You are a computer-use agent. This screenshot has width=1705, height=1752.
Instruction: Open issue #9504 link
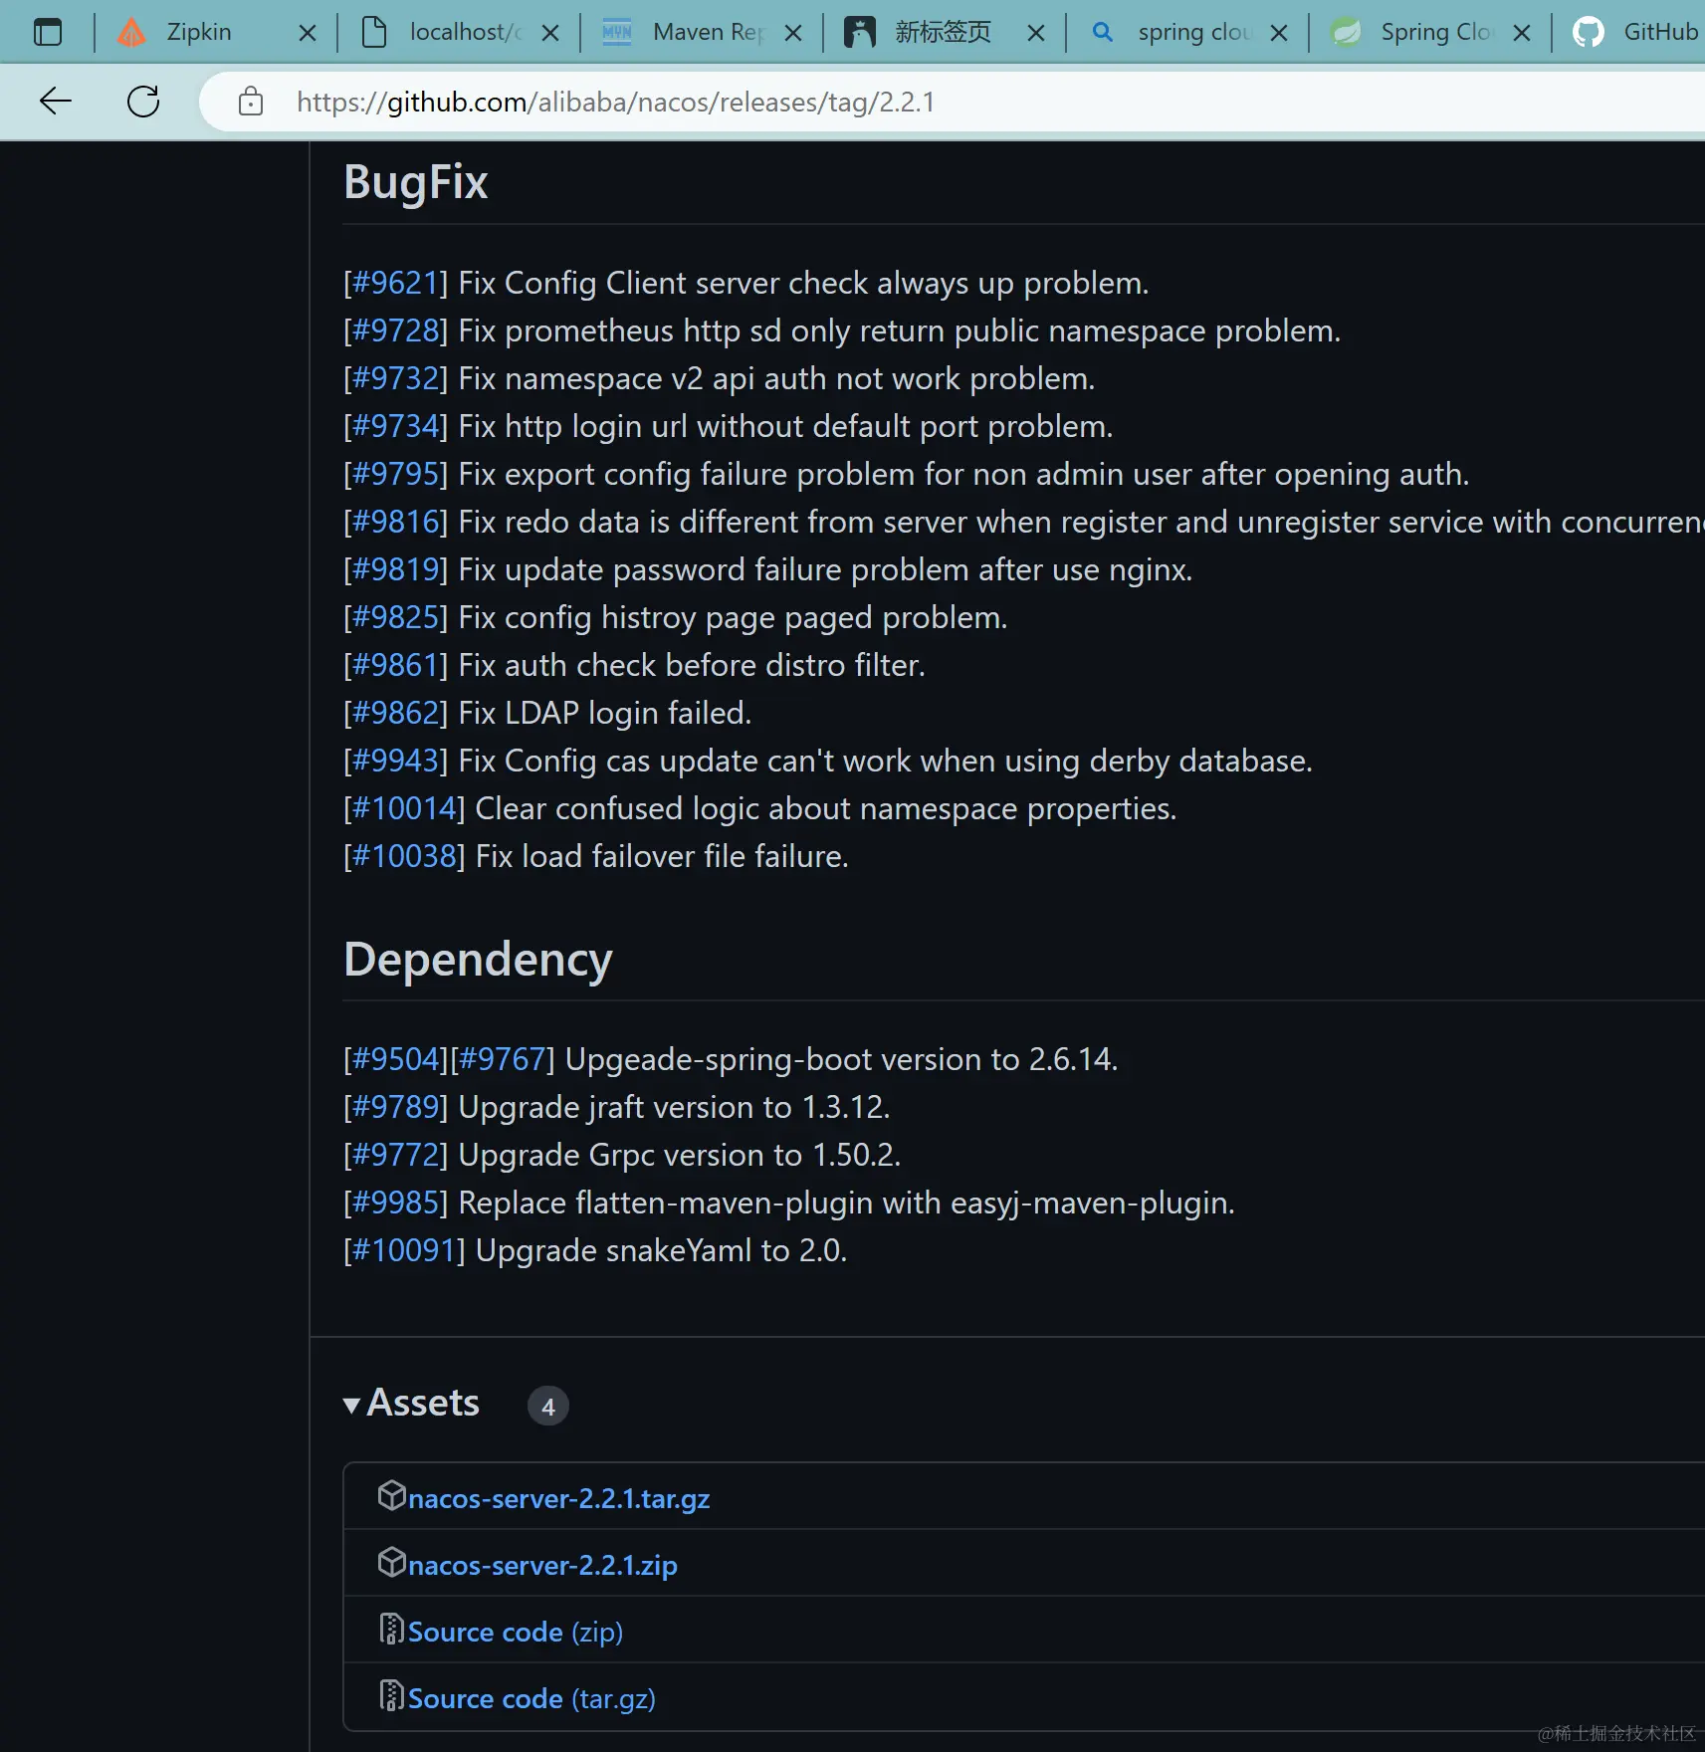pos(395,1059)
